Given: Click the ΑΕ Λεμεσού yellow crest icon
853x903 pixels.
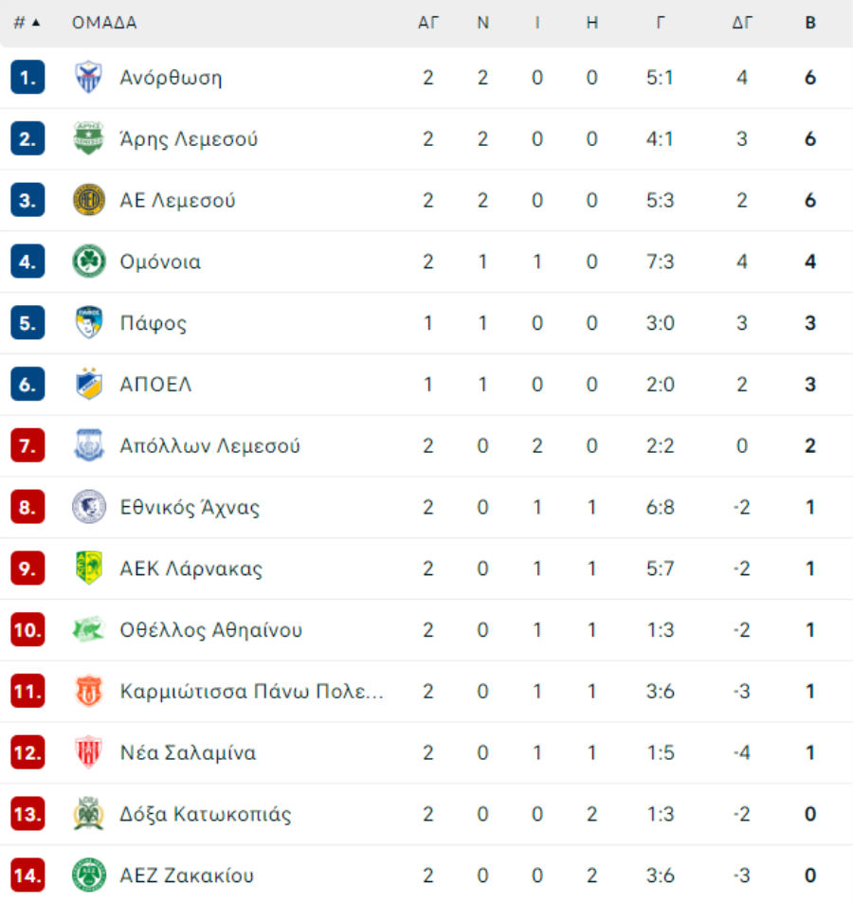Looking at the screenshot, I should click(x=89, y=200).
